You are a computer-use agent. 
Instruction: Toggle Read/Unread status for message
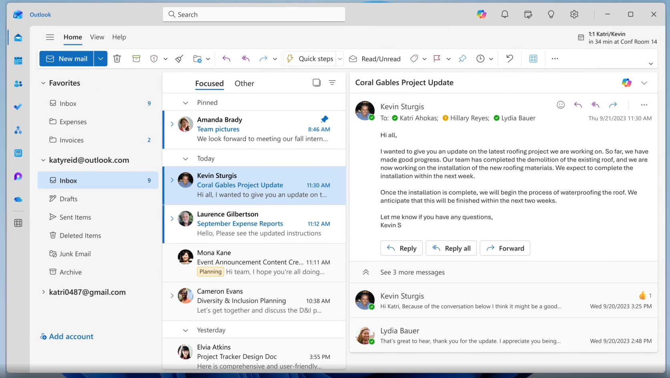coord(375,59)
